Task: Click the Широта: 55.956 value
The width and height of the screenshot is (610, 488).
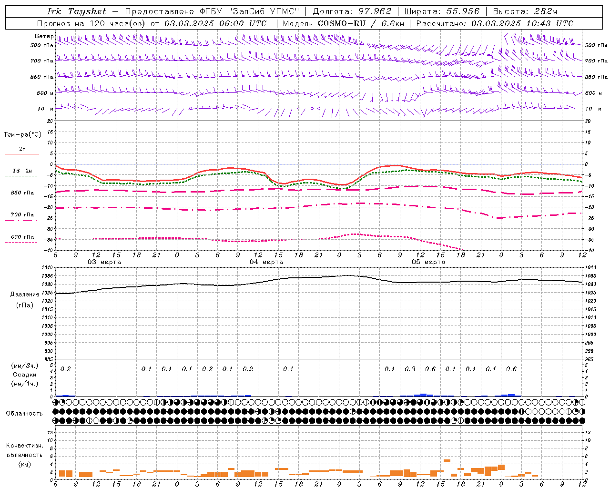Action: coord(442,11)
